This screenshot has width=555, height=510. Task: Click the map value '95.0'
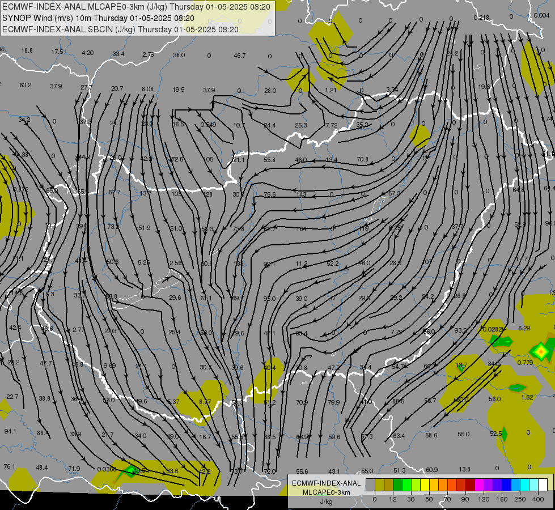(269, 299)
